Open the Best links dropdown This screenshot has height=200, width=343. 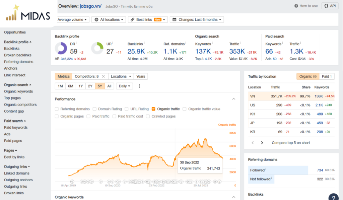(x=148, y=19)
